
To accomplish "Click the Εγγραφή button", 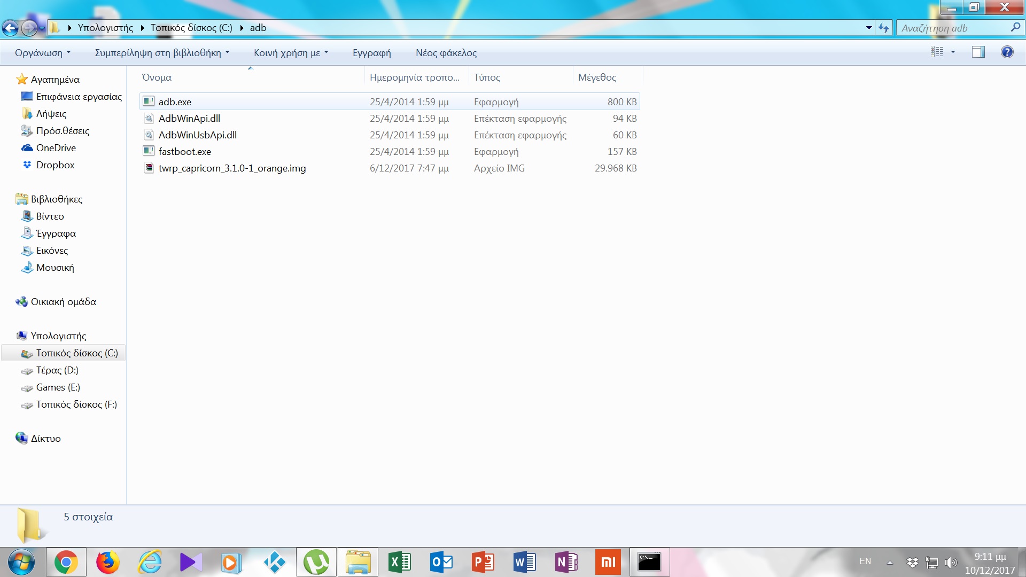I will 371,52.
